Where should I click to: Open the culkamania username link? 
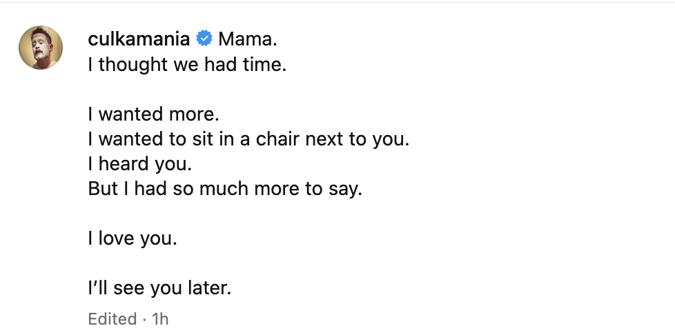click(x=139, y=39)
